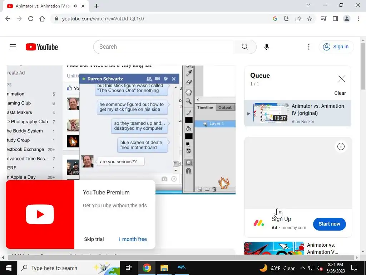Click the volume speaker tray icon
The image size is (366, 275).
point(320,268)
